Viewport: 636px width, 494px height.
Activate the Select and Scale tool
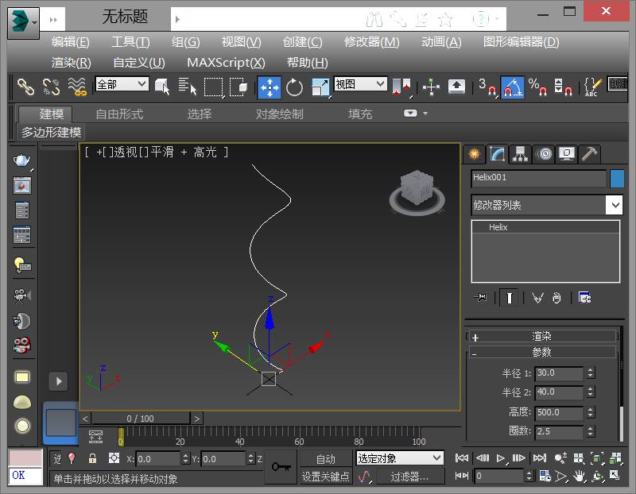[320, 87]
